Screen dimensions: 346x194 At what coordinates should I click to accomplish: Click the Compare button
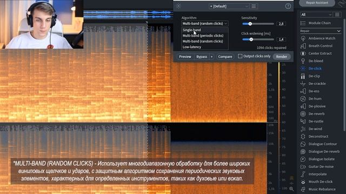[225, 57]
